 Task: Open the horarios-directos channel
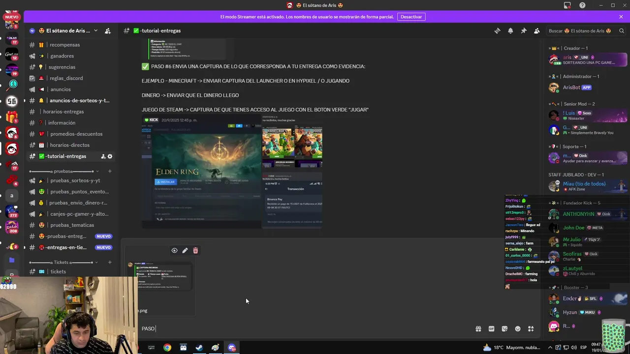click(x=71, y=145)
